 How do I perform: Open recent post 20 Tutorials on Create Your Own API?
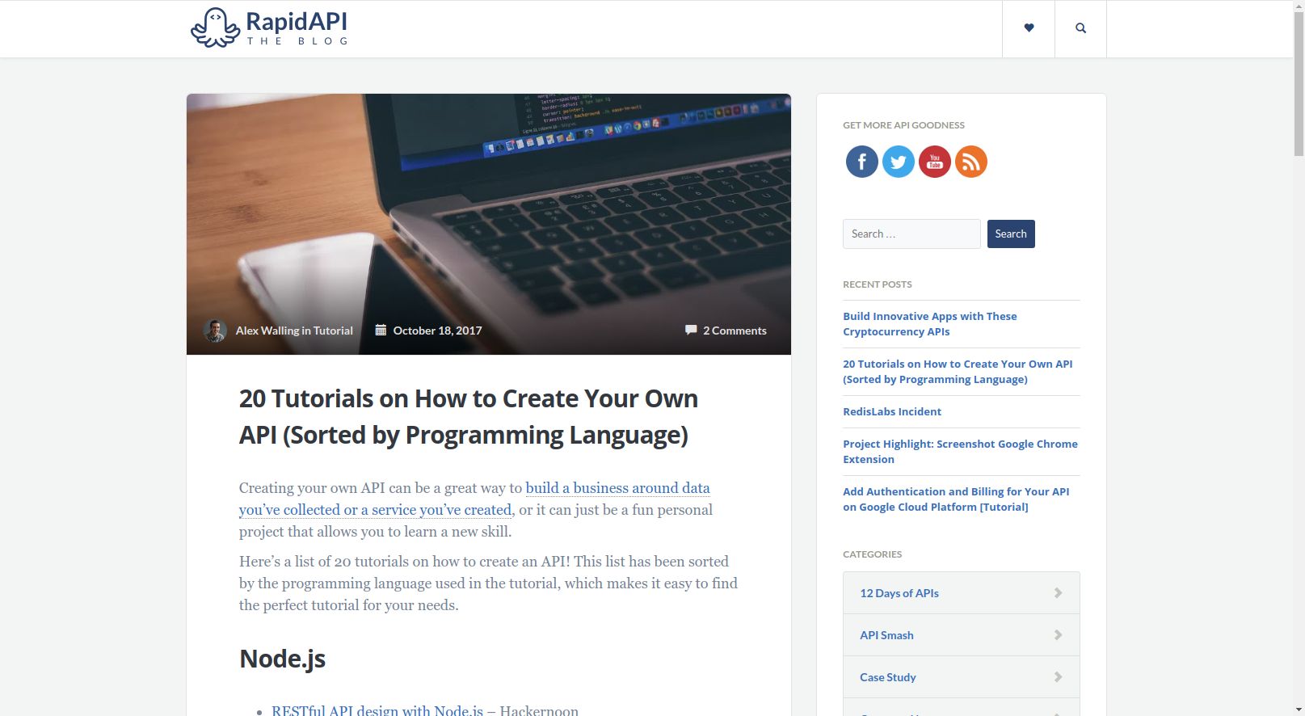[958, 372]
